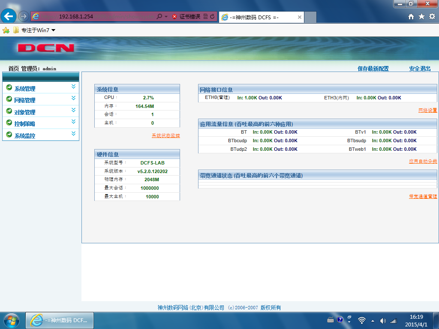Click the CPU value 2.7%
This screenshot has height=329, width=439.
pyautogui.click(x=148, y=98)
